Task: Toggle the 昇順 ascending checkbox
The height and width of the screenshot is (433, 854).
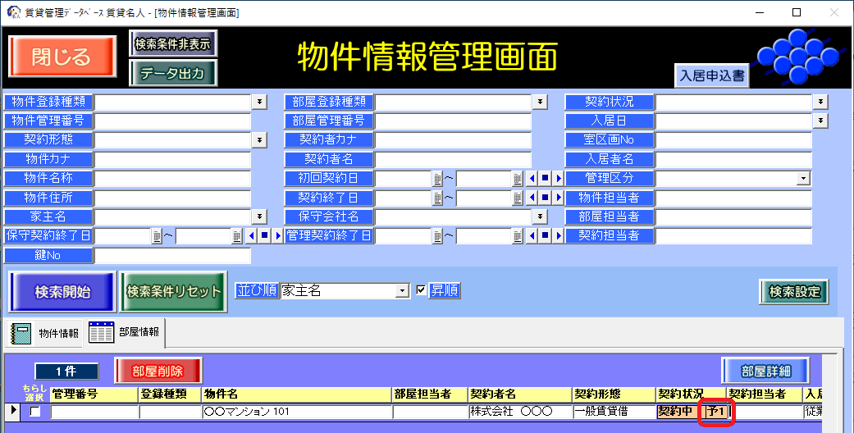Action: [422, 290]
